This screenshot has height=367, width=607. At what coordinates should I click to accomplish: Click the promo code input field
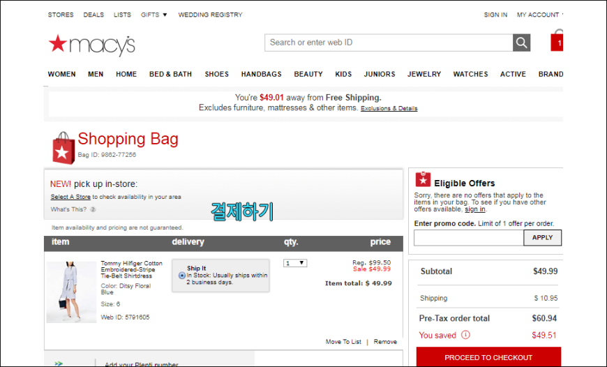(x=469, y=238)
